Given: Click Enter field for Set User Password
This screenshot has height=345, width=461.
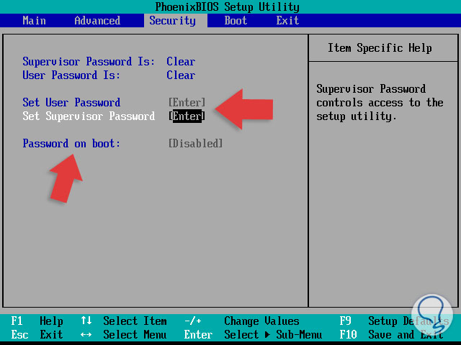Looking at the screenshot, I should point(187,102).
